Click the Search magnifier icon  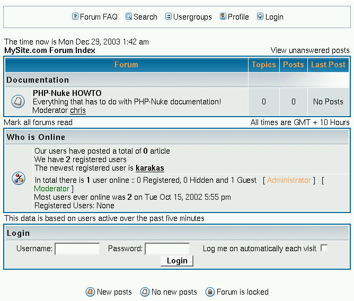coord(129,16)
